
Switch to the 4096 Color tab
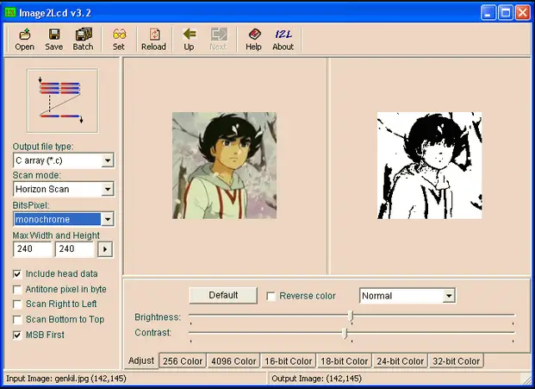(x=233, y=361)
